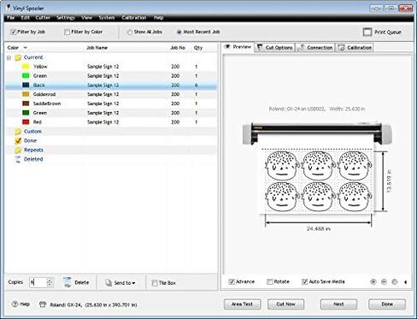Click the zoom in magnifier icon

(373, 282)
